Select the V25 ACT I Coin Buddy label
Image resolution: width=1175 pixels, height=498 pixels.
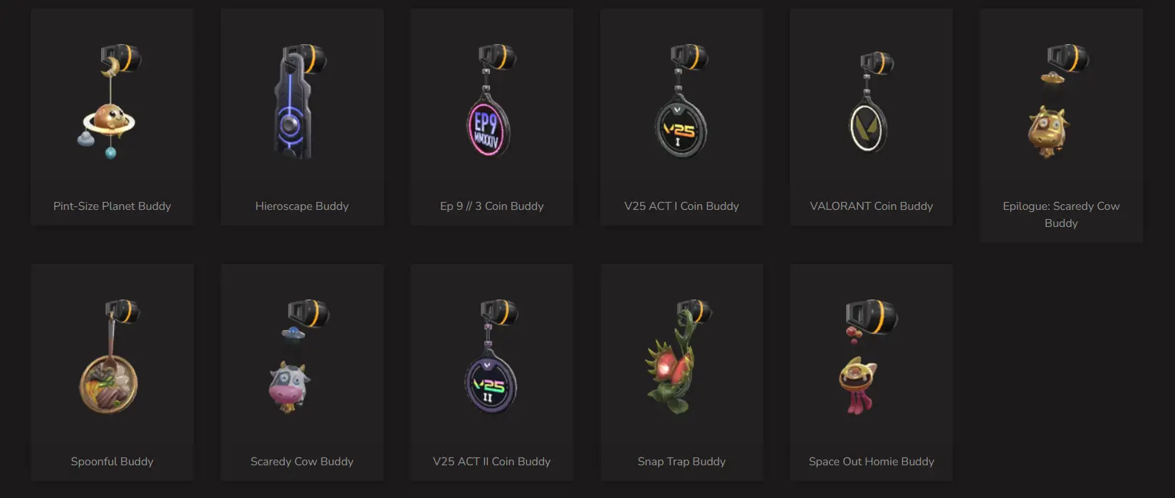click(681, 206)
